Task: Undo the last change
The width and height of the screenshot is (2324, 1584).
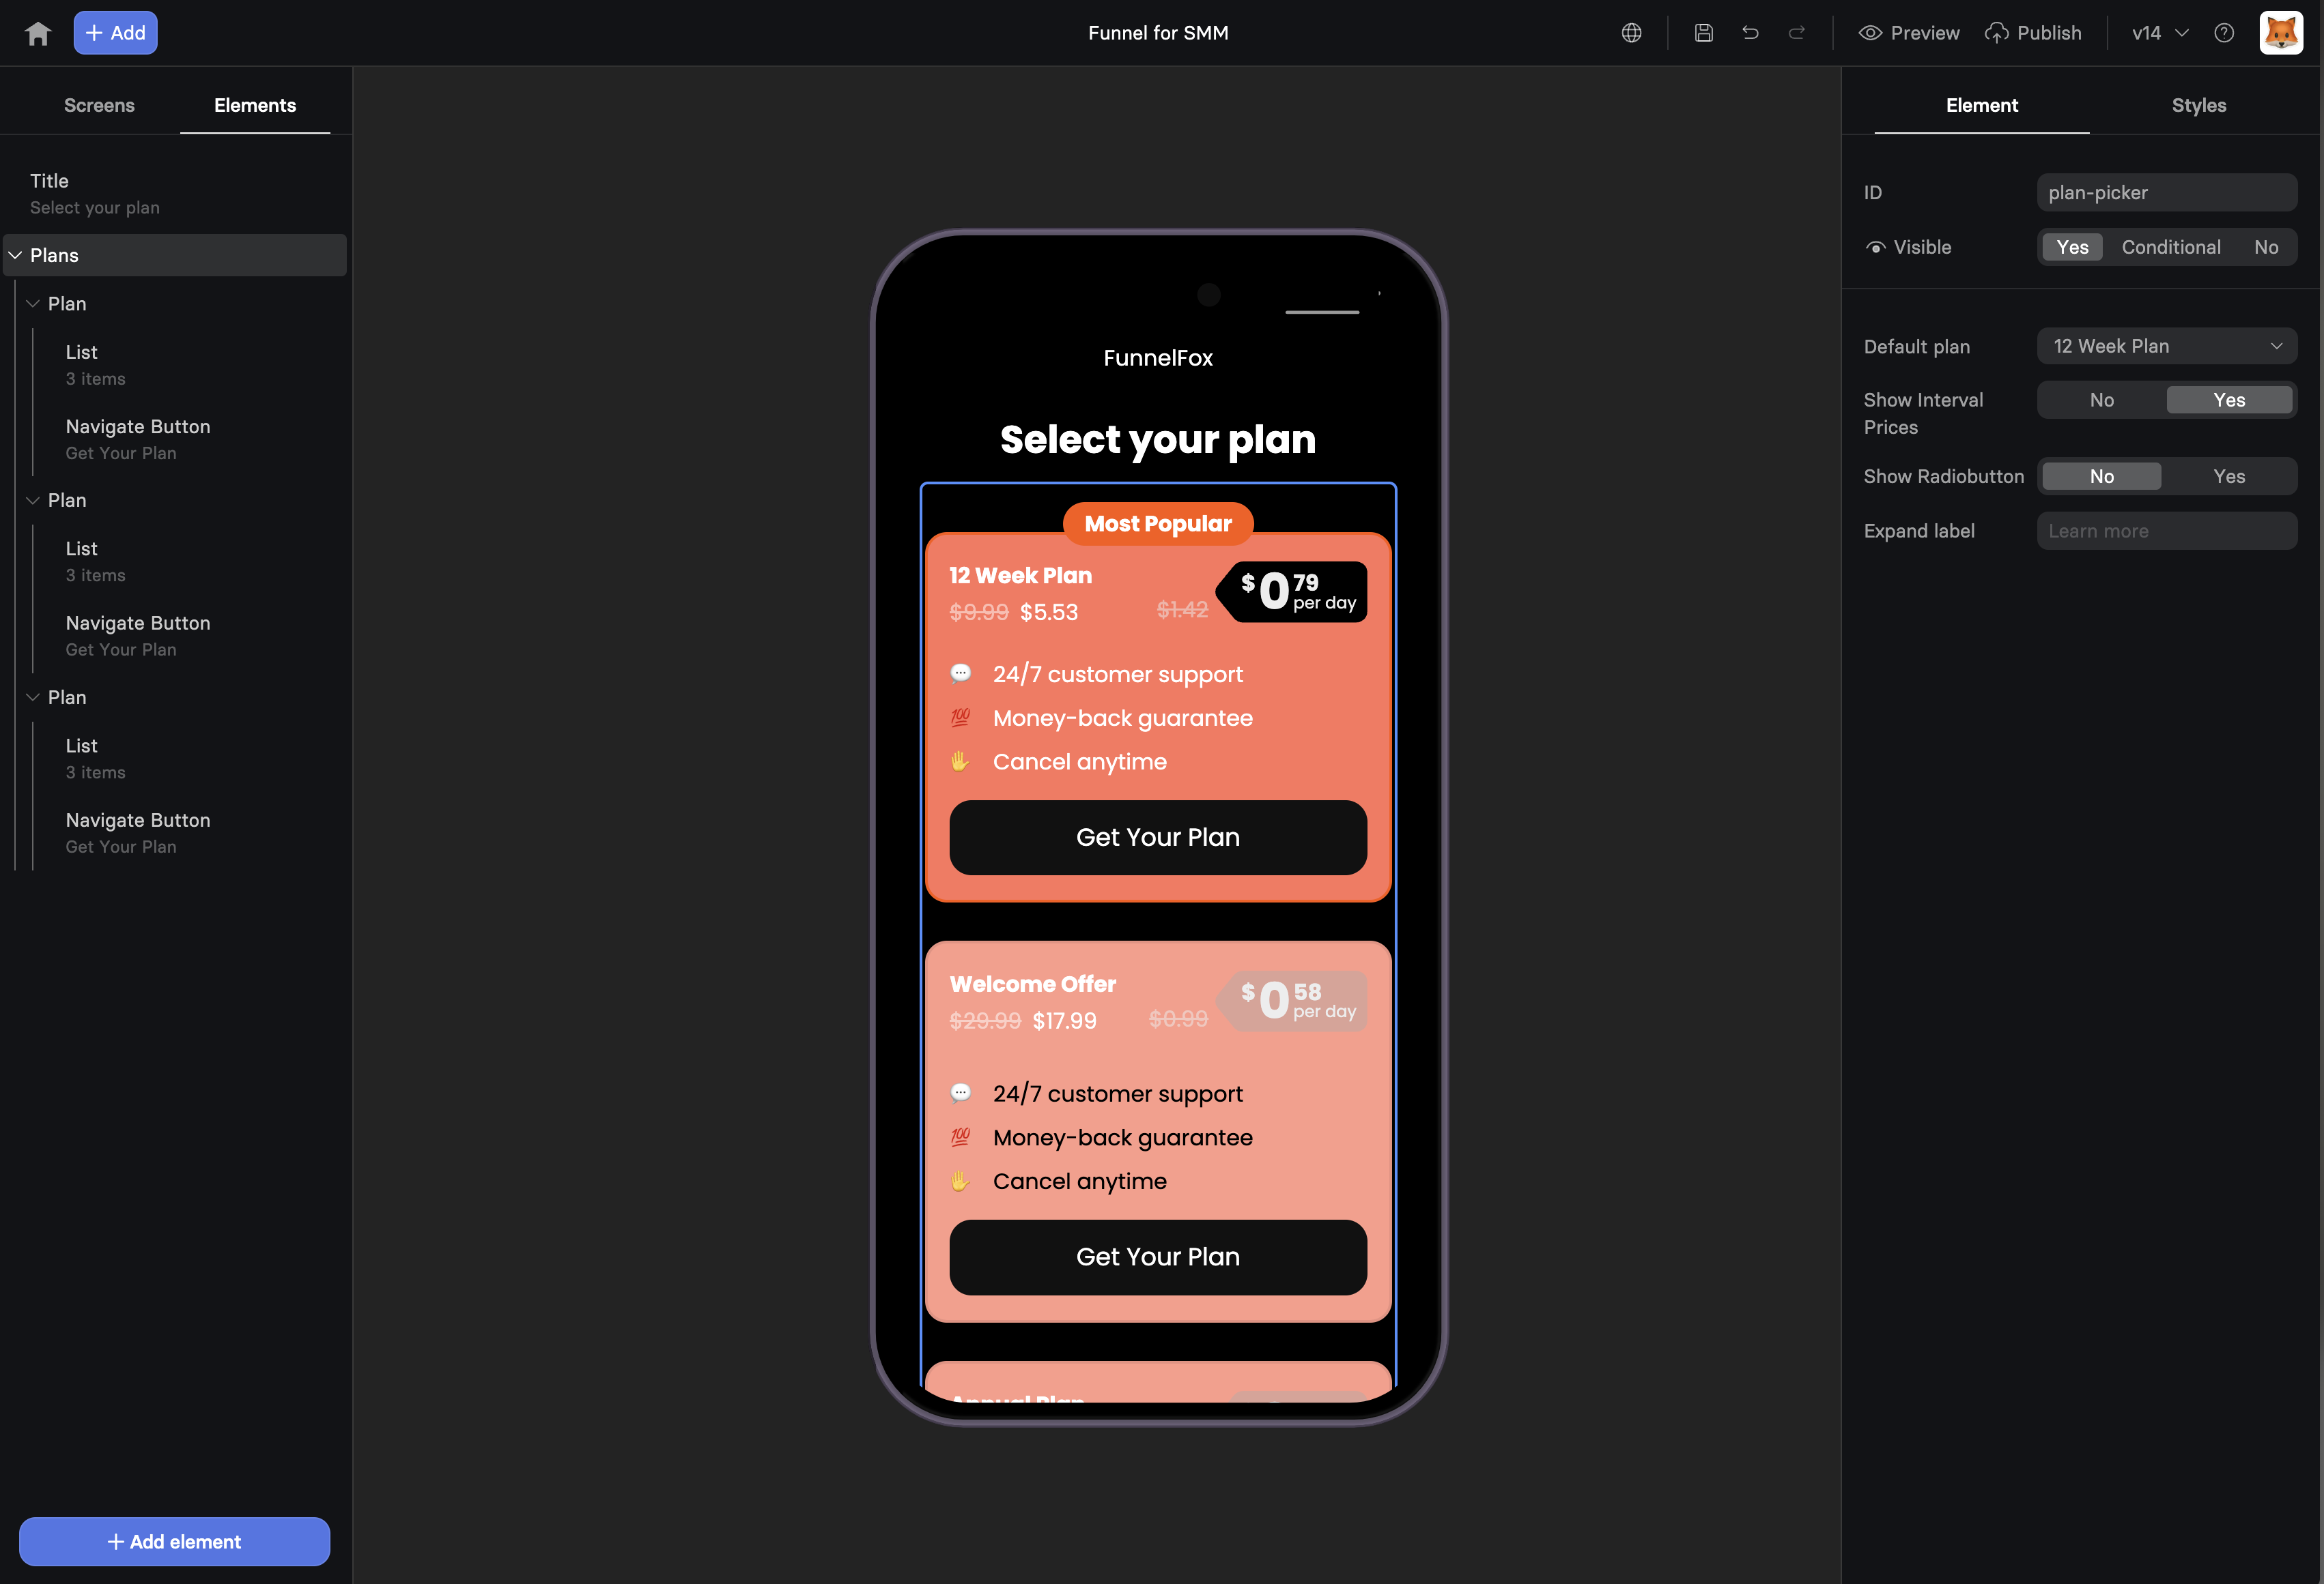Action: point(1750,33)
